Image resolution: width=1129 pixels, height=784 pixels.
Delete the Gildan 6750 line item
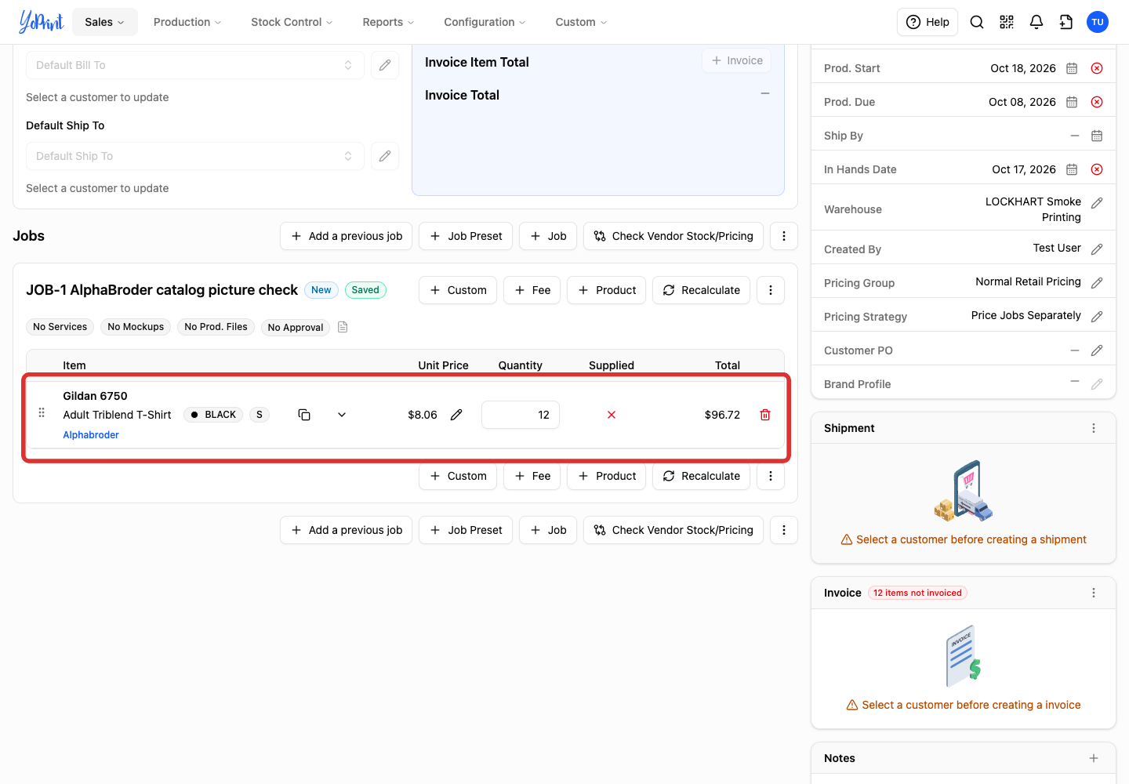point(765,415)
